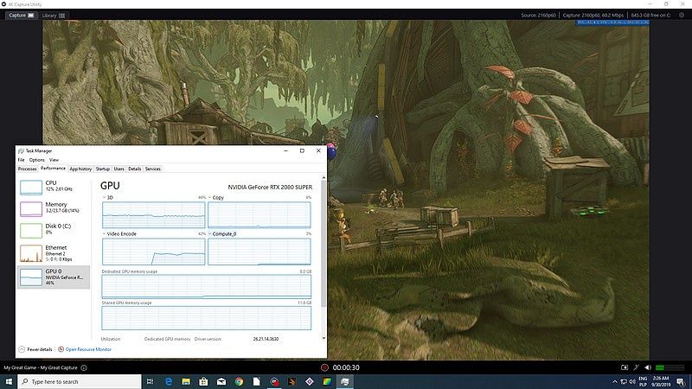Switch to the App history tab
Image resolution: width=692 pixels, height=389 pixels.
coord(80,169)
